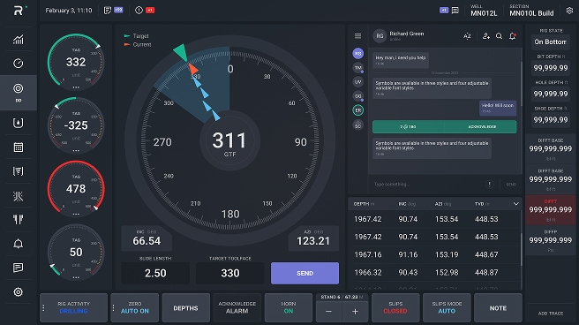Image resolution: width=579 pixels, height=325 pixels.
Task: Open the Depths panel button
Action: coord(185,307)
